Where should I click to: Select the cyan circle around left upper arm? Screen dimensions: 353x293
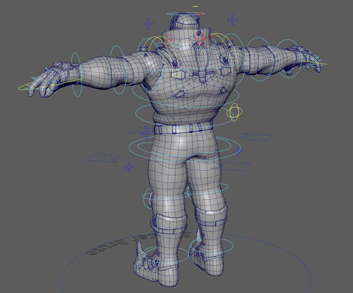coord(118,70)
